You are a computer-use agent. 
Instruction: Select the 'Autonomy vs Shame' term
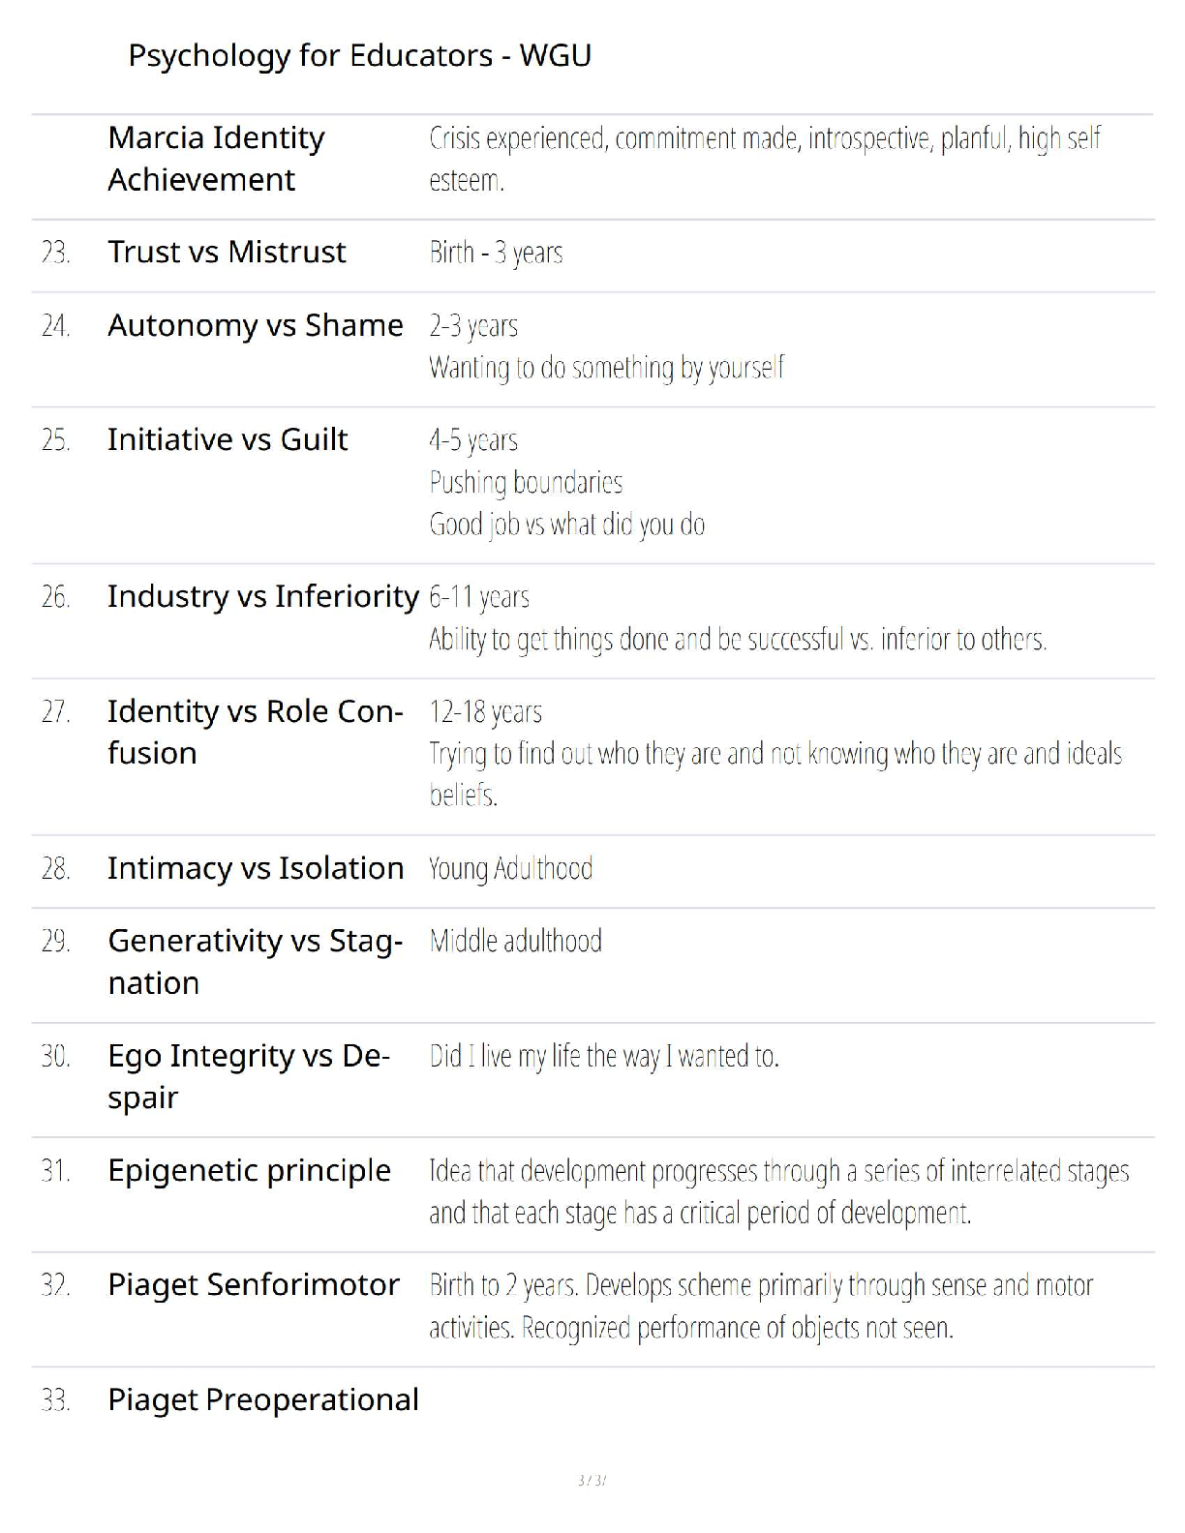256,325
